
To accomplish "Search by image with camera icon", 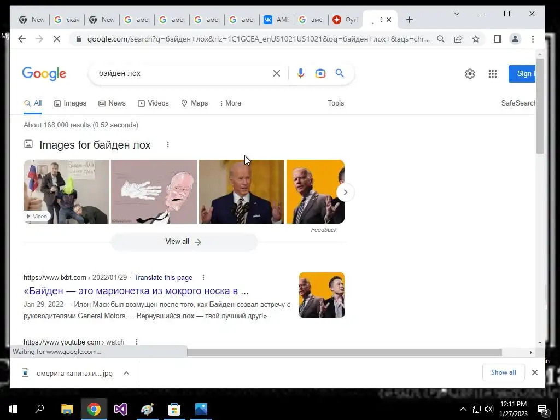I will click(x=320, y=73).
